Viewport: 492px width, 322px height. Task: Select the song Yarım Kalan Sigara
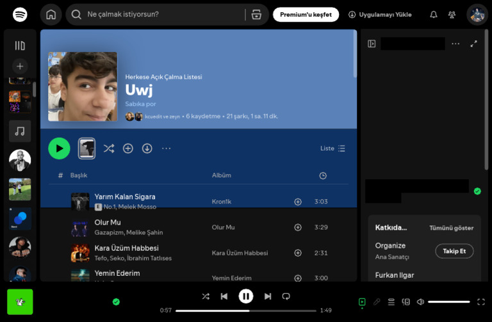[x=125, y=197]
